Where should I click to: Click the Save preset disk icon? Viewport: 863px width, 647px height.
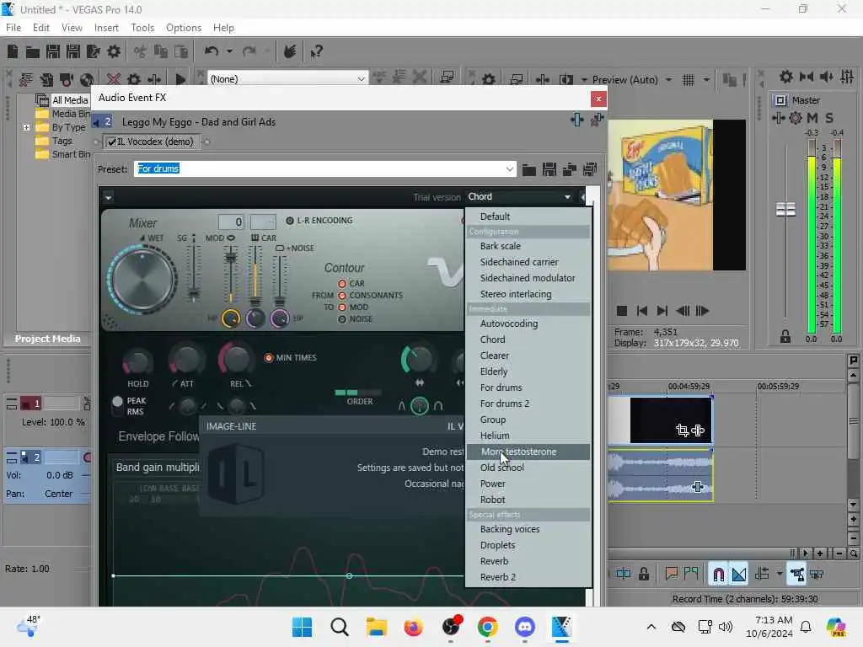(549, 169)
